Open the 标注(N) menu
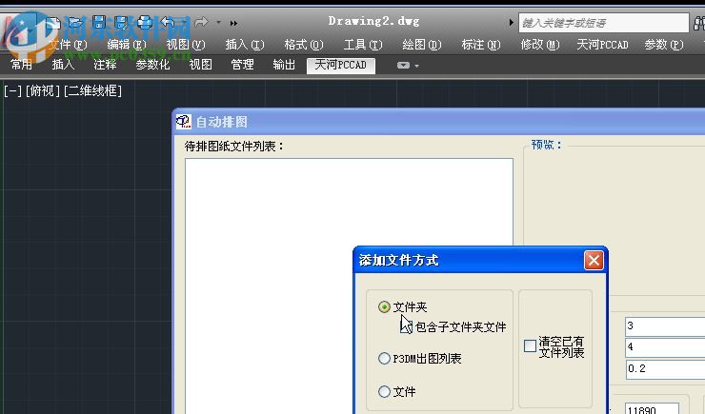Viewport: 705px width, 414px height. [x=481, y=45]
